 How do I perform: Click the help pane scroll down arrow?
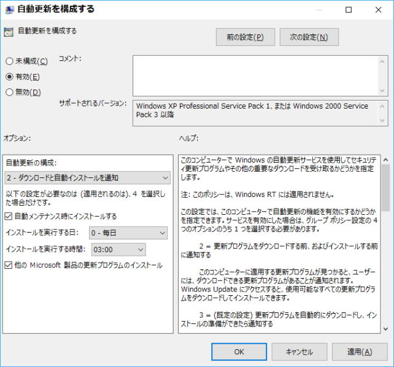[x=385, y=329]
